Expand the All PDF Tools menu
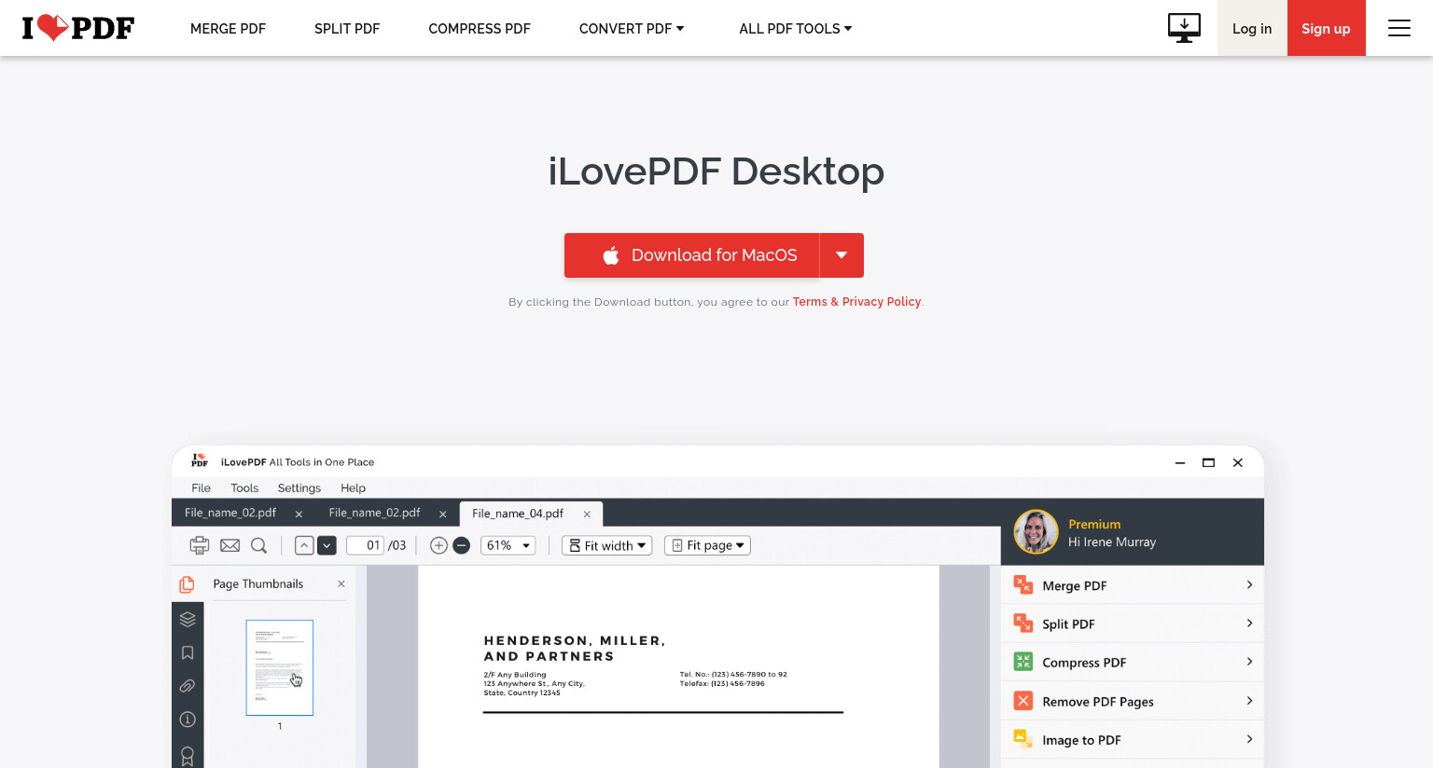 [796, 28]
